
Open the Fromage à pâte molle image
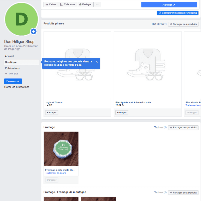click(x=61, y=149)
